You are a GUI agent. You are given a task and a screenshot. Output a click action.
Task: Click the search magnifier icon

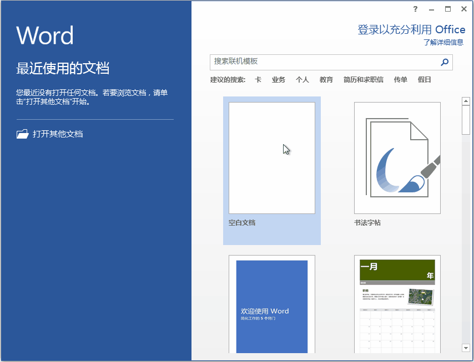(x=445, y=62)
